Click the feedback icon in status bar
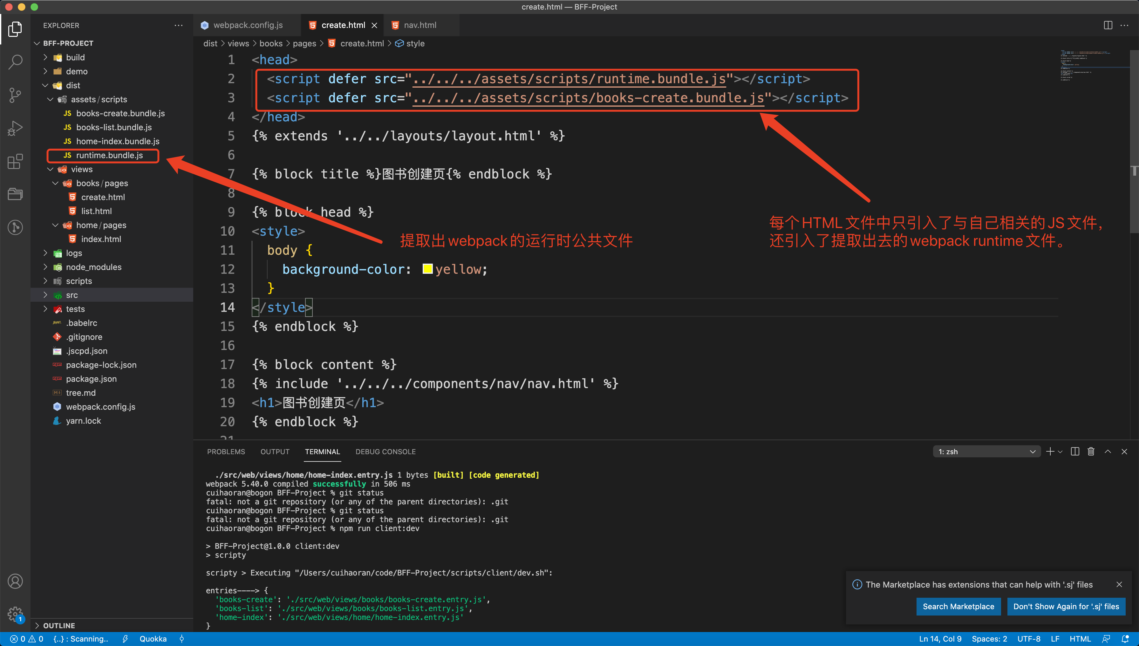Image resolution: width=1139 pixels, height=646 pixels. tap(1106, 639)
